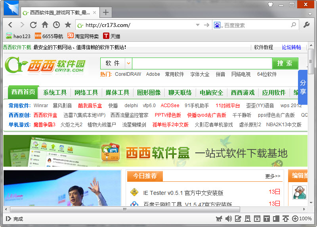Open the tab list arrow below window controls

coord(310,14)
